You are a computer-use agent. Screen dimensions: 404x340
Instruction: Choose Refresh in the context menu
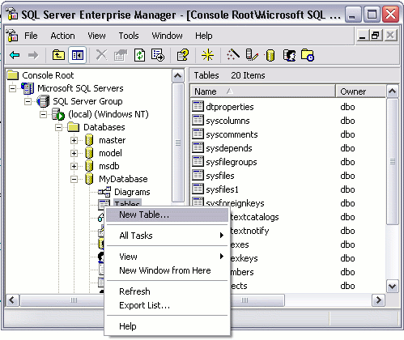click(167, 291)
